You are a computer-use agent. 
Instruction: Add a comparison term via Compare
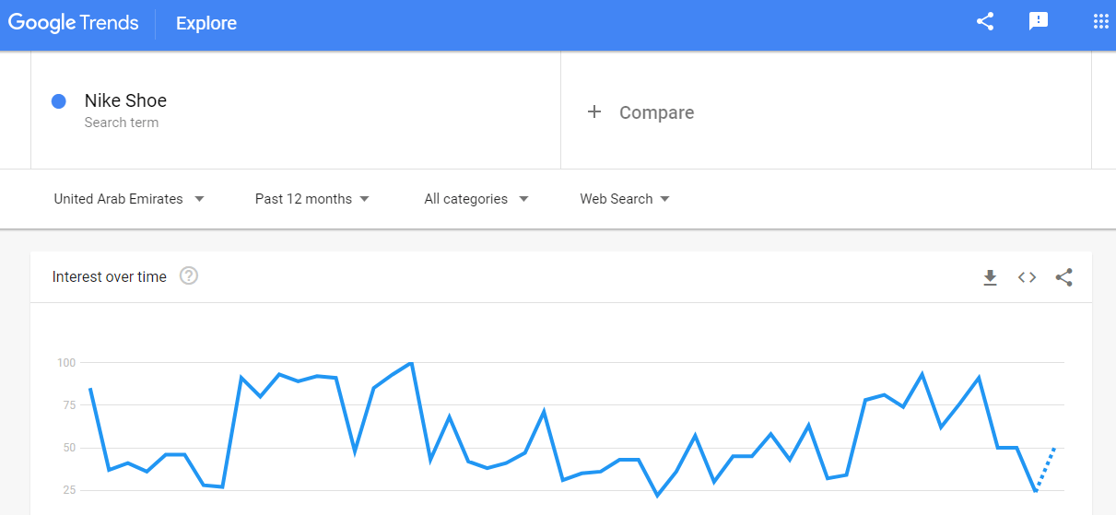click(x=656, y=112)
